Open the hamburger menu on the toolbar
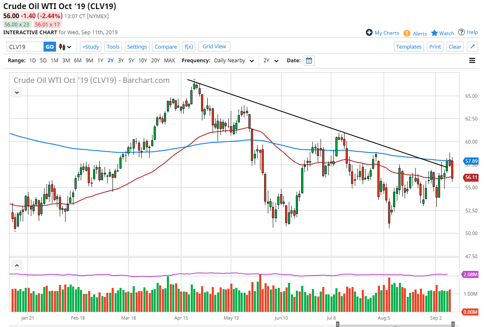Screen dimensions: 485x327 coord(472,60)
